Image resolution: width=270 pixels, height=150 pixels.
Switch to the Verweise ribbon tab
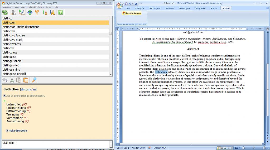tap(170, 8)
